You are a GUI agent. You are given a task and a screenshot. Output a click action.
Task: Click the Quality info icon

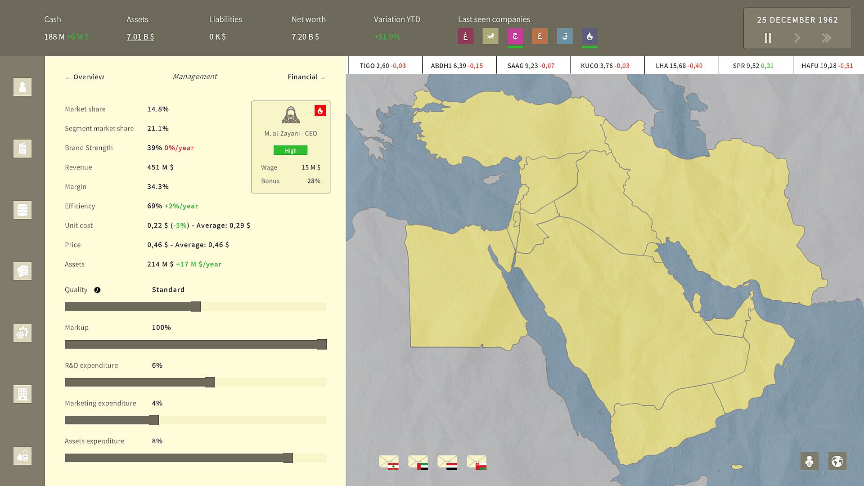pyautogui.click(x=97, y=290)
